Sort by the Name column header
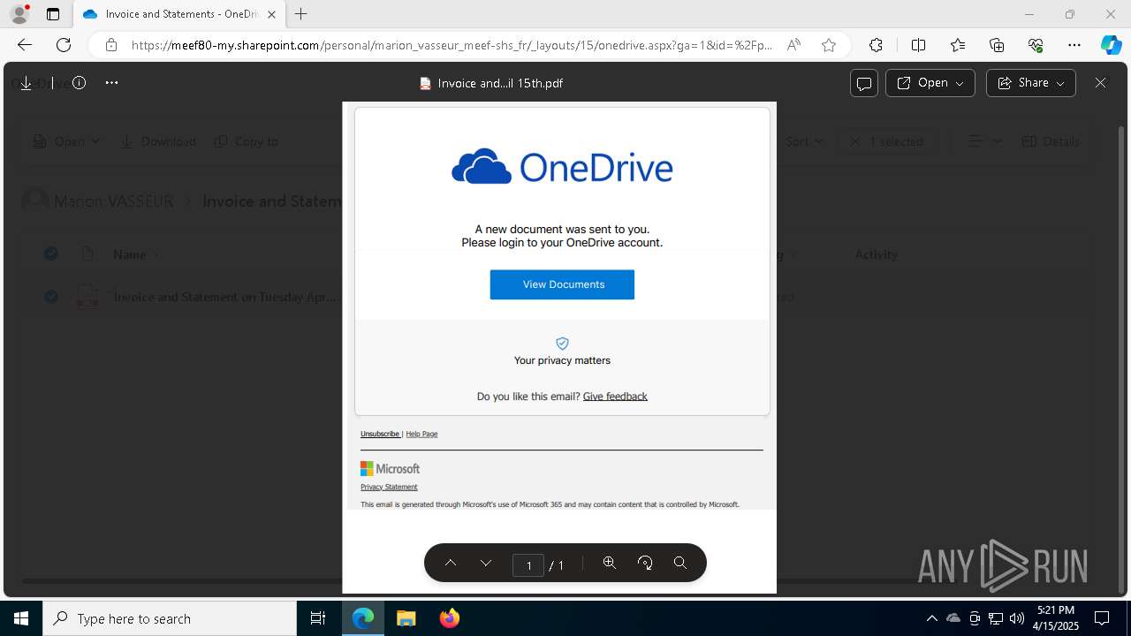 [x=129, y=254]
